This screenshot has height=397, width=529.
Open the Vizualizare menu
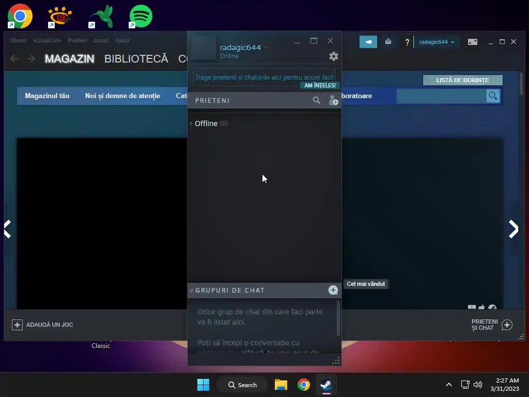point(47,40)
